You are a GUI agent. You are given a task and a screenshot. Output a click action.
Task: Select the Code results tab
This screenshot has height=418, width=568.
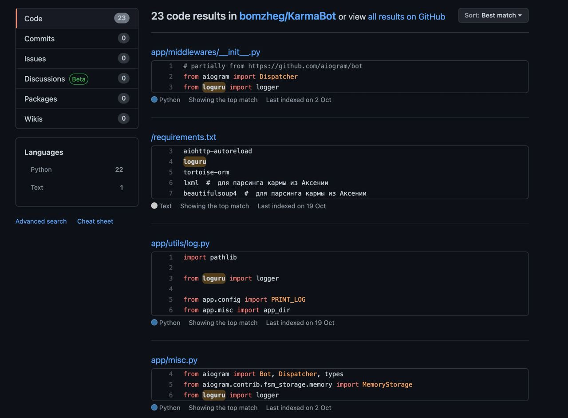pos(77,19)
